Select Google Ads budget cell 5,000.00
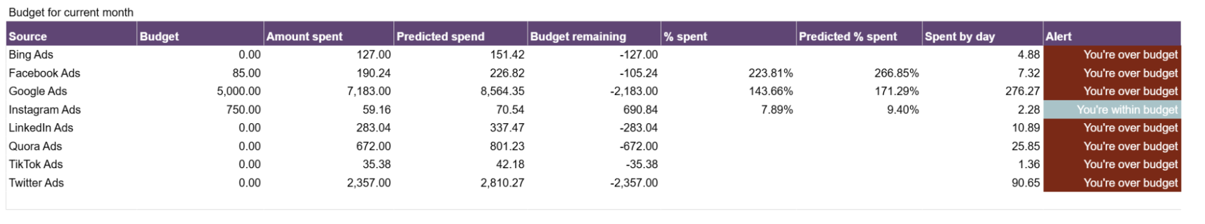Image resolution: width=1205 pixels, height=224 pixels. [239, 91]
